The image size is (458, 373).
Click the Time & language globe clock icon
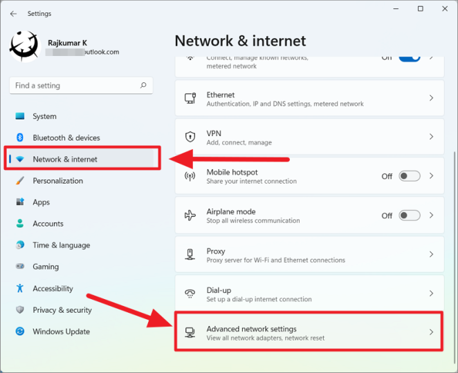coord(20,245)
